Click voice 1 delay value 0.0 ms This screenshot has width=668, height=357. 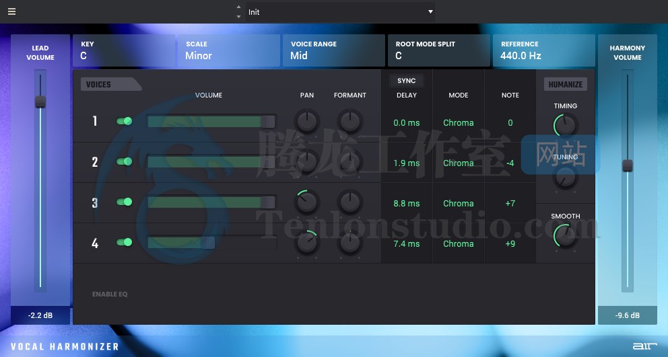[x=407, y=122]
